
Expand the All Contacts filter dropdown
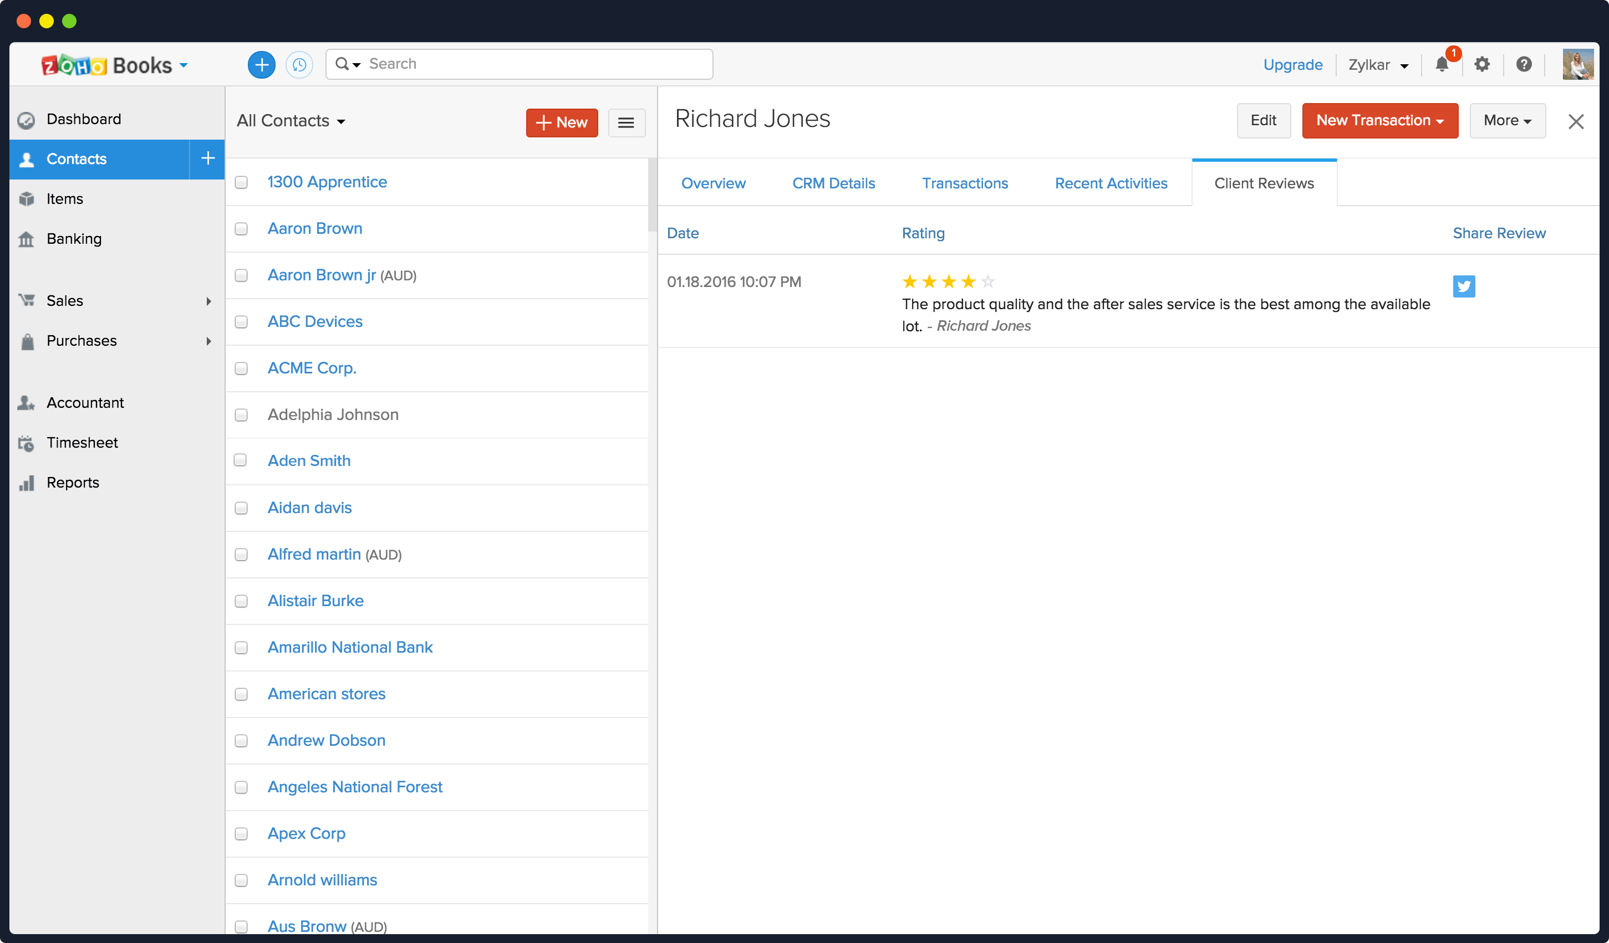click(291, 121)
